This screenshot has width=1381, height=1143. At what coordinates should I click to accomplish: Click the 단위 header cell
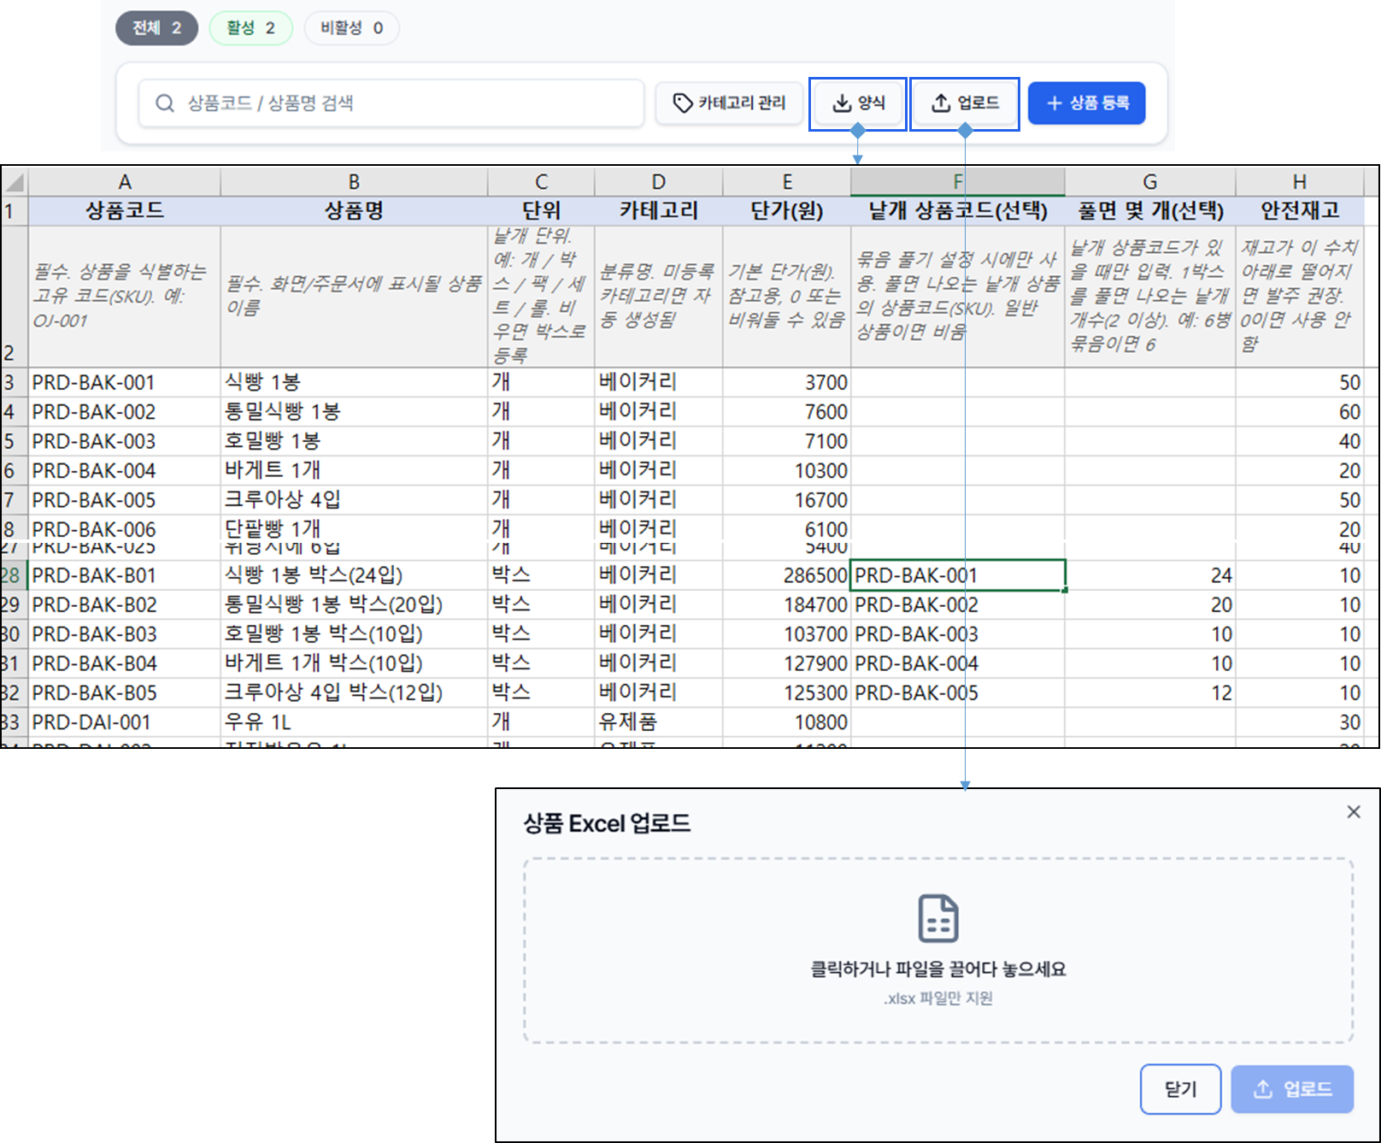click(x=541, y=210)
